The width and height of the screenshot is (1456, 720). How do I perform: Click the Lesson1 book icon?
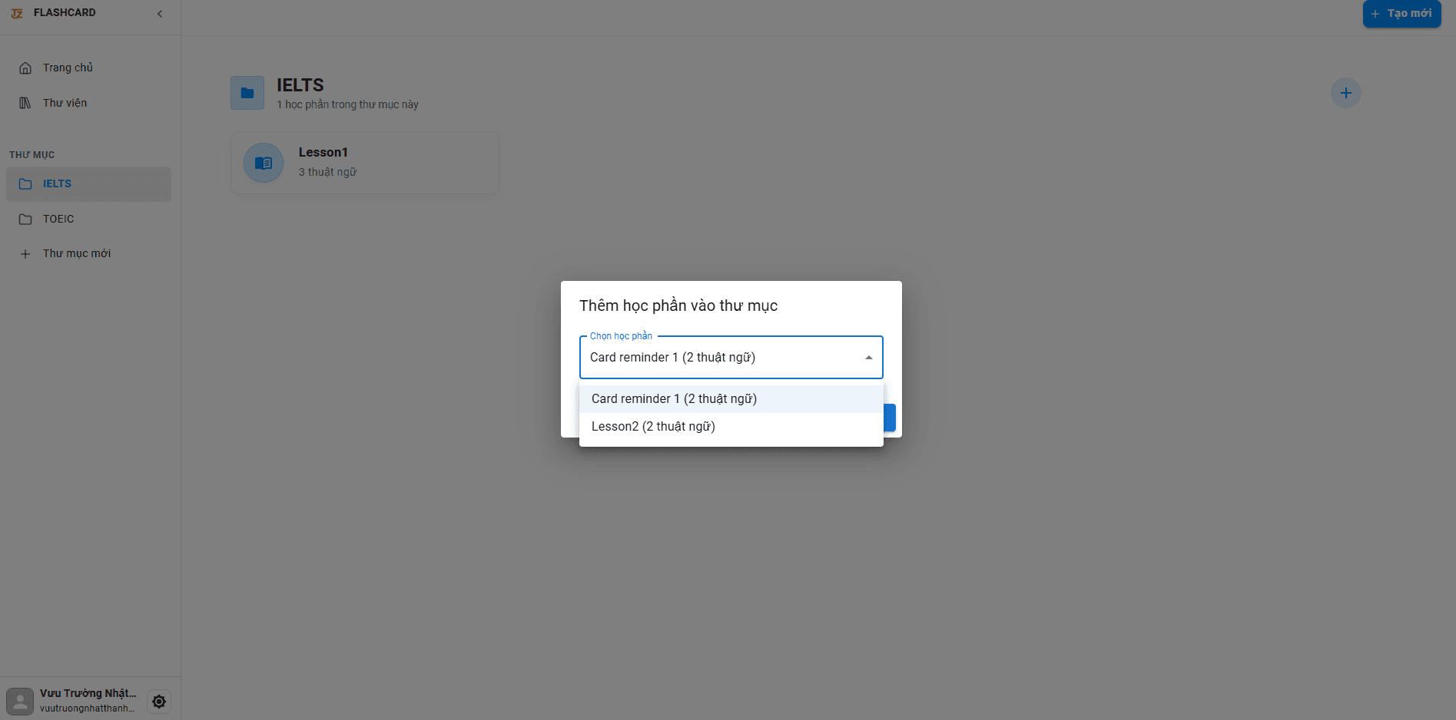pyautogui.click(x=264, y=163)
